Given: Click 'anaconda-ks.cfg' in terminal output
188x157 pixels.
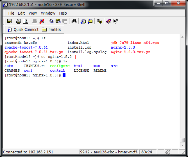Looking at the screenshot, I should point(21,43).
